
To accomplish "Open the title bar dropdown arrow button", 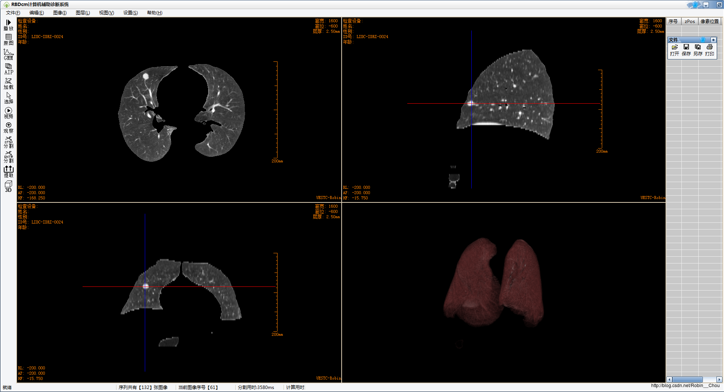I will 706,5.
